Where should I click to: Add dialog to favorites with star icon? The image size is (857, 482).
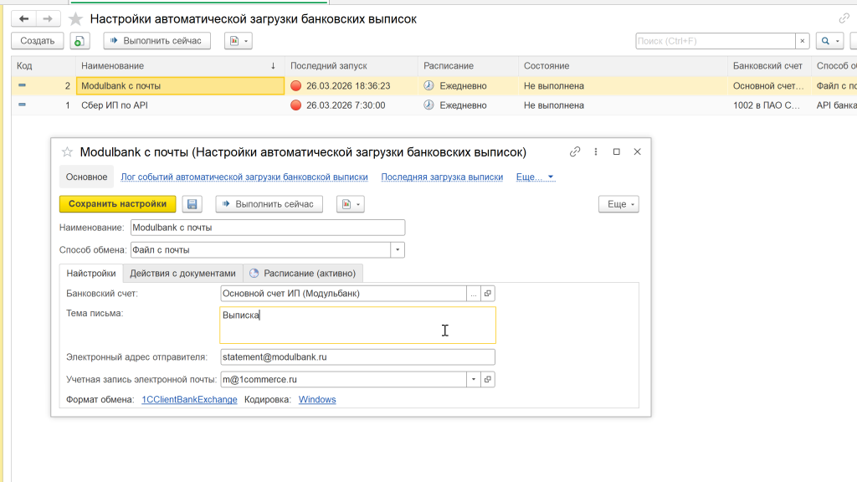pyautogui.click(x=67, y=151)
